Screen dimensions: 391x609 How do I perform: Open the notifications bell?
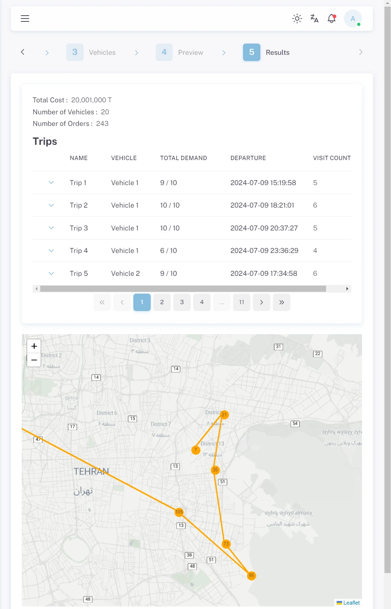coord(332,19)
